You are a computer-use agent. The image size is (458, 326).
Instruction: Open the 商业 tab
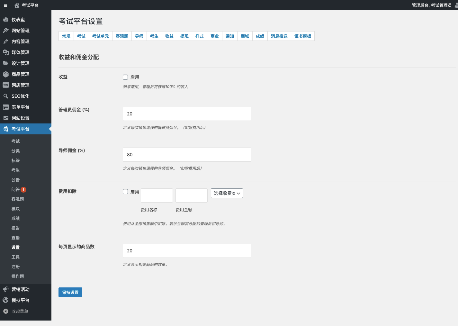[215, 36]
